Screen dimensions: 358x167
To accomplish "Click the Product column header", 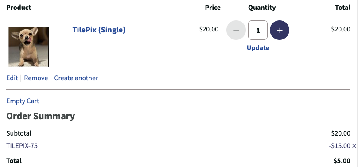I will click(x=19, y=8).
